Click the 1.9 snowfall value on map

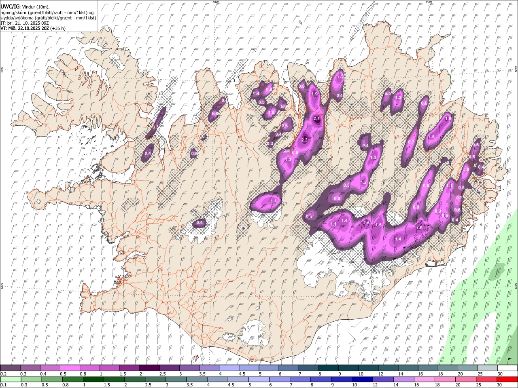(314, 94)
